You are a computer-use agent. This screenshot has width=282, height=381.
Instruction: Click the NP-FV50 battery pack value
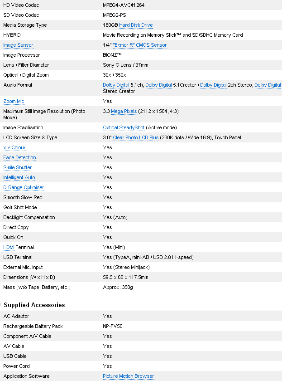[112, 326]
